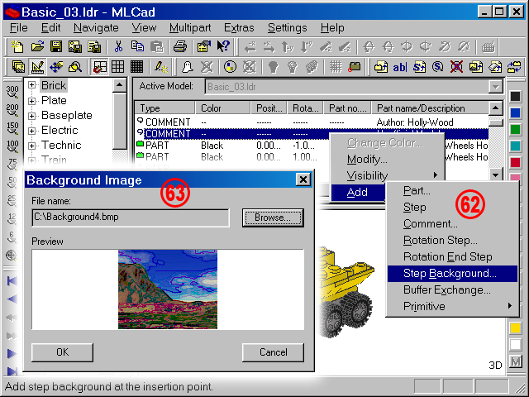Cancel the Background Image dialog
The width and height of the screenshot is (529, 397).
click(x=273, y=352)
